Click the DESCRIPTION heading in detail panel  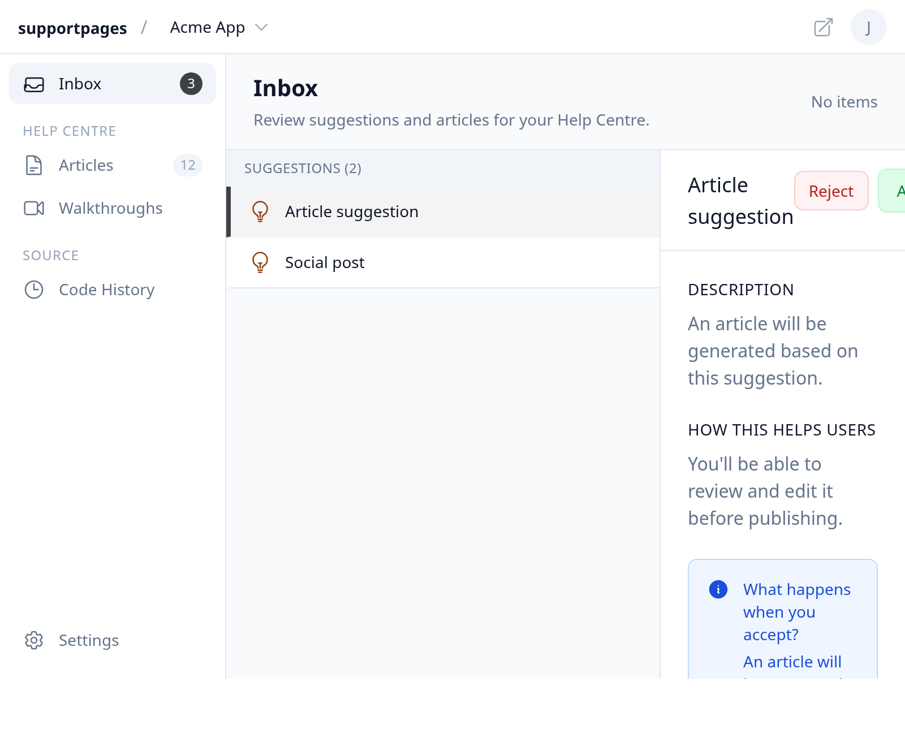coord(740,290)
